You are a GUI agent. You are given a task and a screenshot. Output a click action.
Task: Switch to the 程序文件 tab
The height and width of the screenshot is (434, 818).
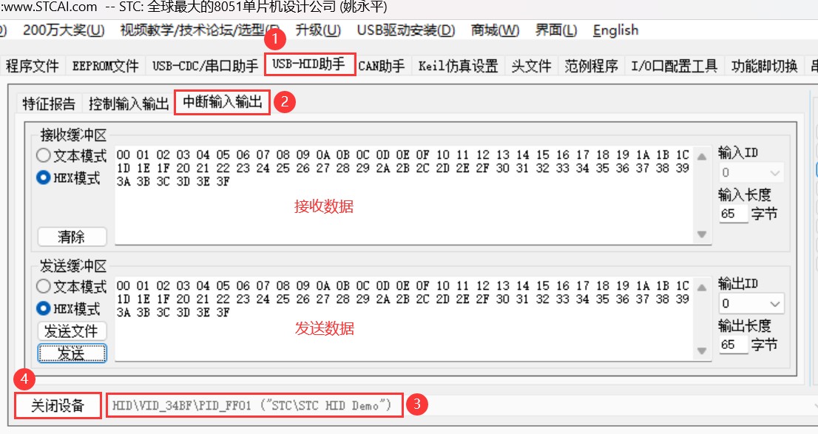pyautogui.click(x=32, y=66)
